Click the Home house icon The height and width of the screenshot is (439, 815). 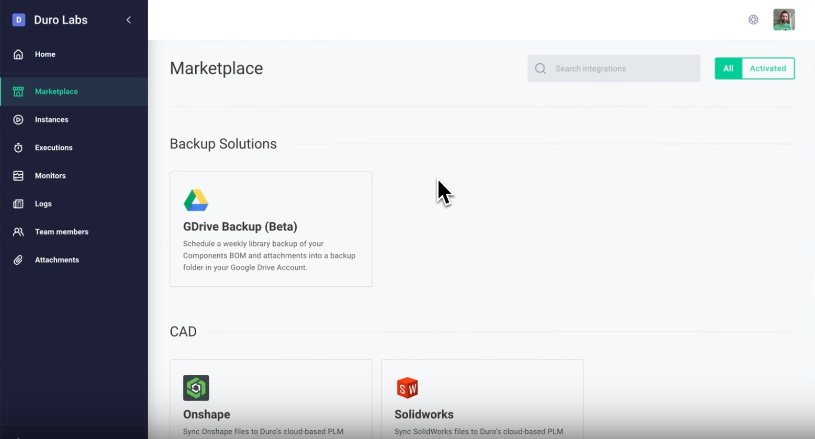tap(18, 54)
